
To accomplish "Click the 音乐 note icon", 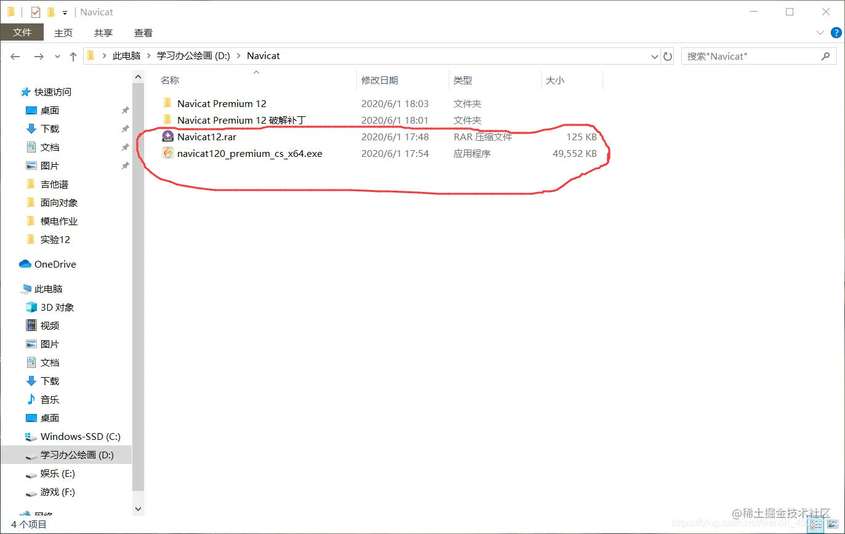I will (x=31, y=399).
